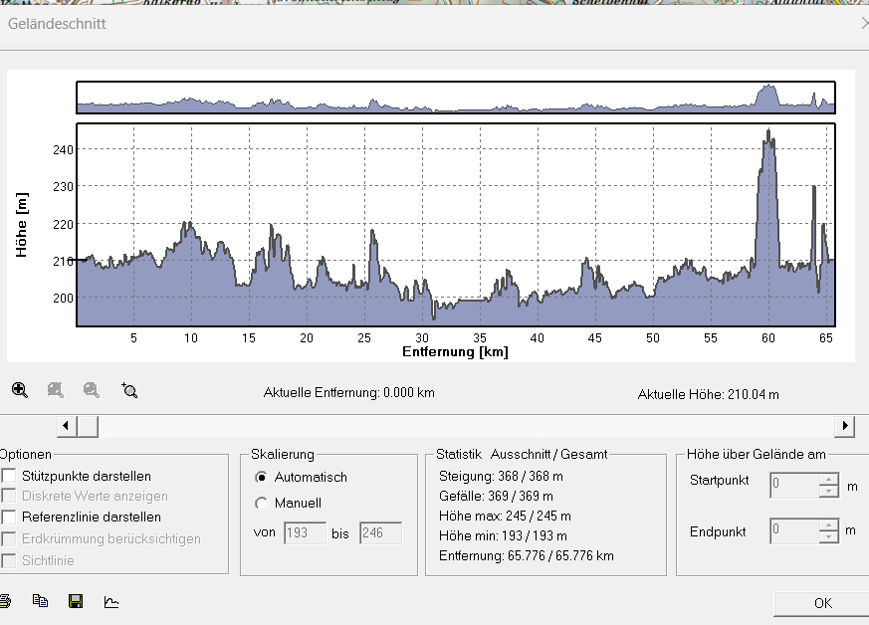Close the Geländeschnitt dialog
The width and height of the screenshot is (869, 625).
pyautogui.click(x=865, y=23)
